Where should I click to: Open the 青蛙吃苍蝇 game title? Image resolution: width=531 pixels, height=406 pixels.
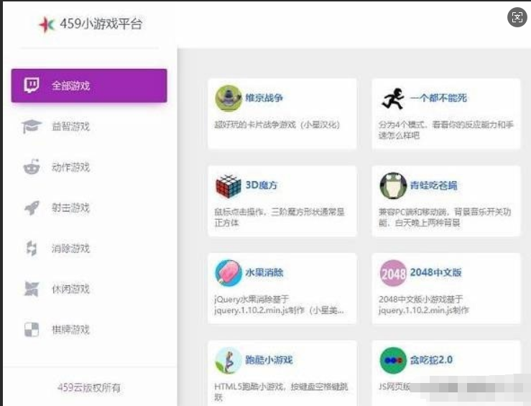coord(433,185)
